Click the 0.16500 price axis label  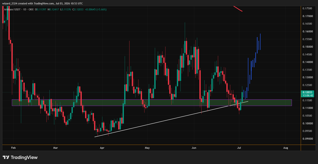click(x=307, y=24)
